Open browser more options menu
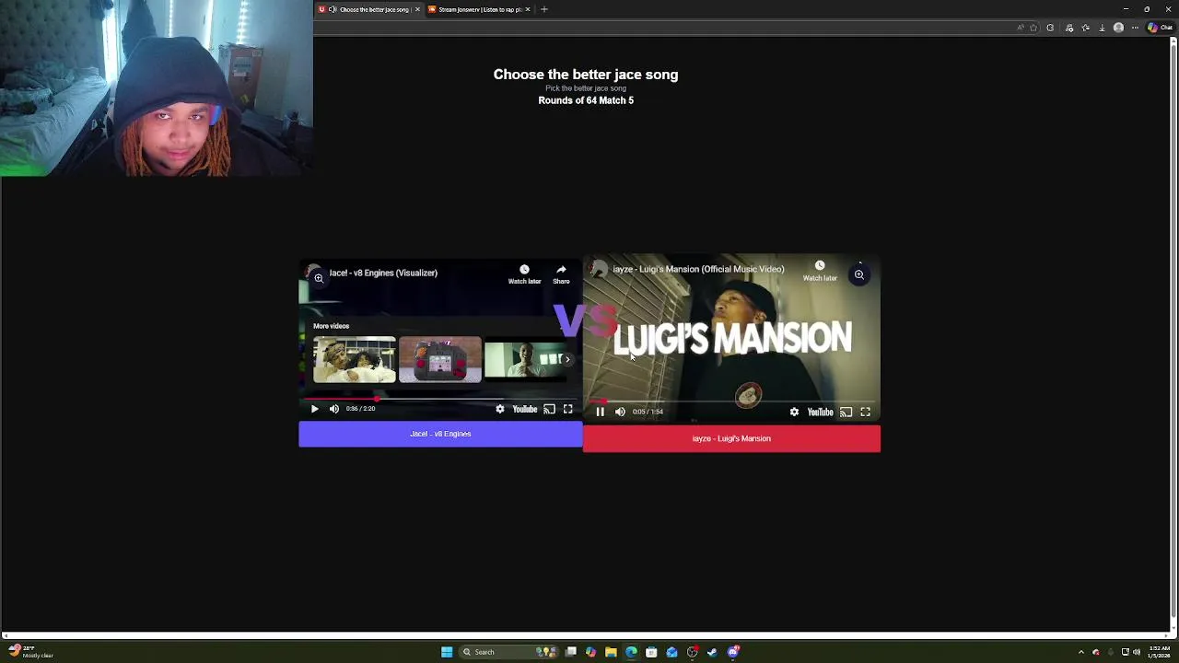 point(1136,28)
